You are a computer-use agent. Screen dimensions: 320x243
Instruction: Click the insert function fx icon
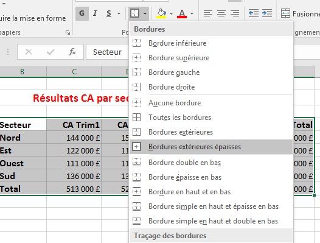click(x=72, y=52)
